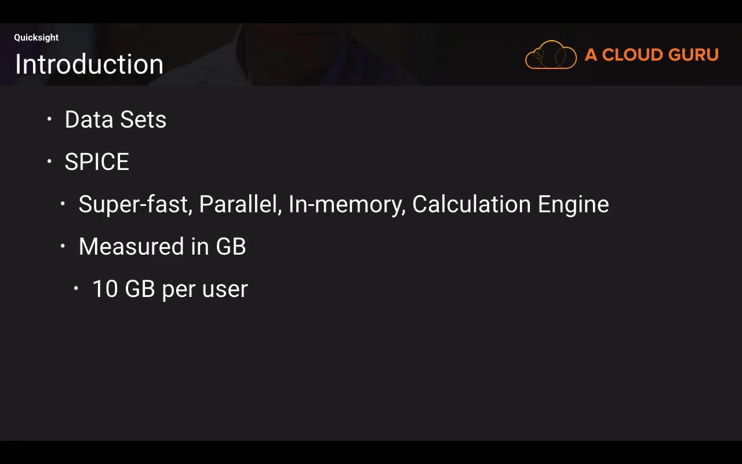Click the black letterbox bar at the bottom
Screen dimensions: 742x464
point(371,452)
